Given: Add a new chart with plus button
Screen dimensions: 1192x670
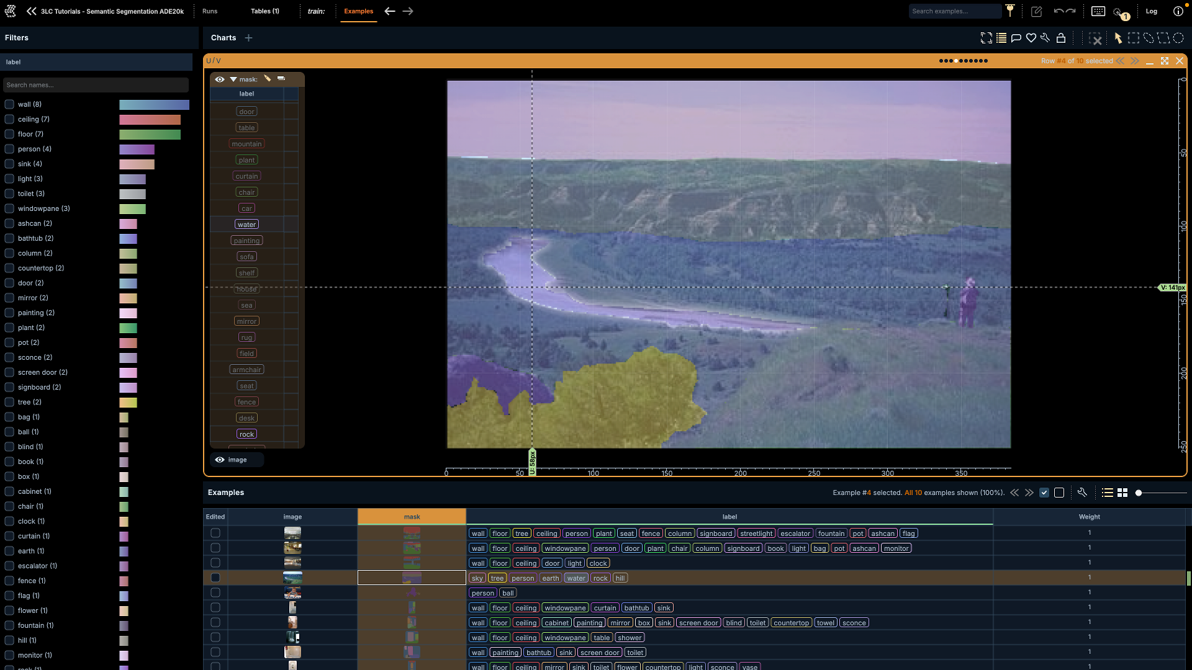Looking at the screenshot, I should [248, 38].
